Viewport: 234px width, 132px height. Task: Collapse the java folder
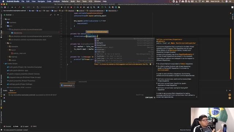(x=6, y=26)
